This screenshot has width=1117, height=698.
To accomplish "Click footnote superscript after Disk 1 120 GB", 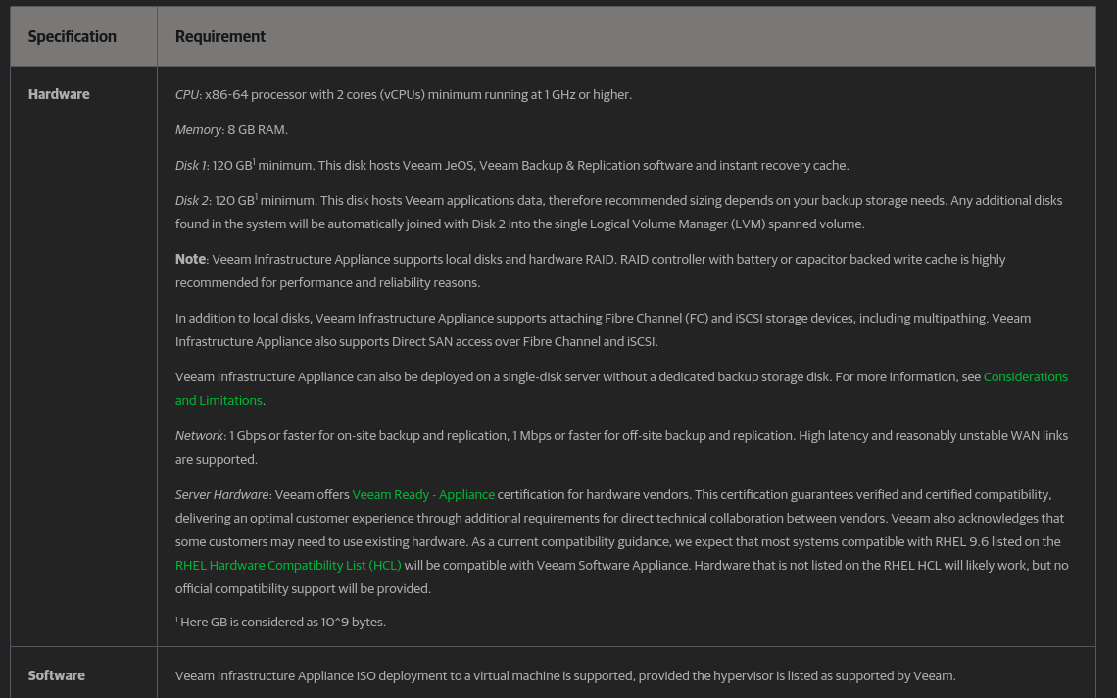I will click(x=255, y=162).
